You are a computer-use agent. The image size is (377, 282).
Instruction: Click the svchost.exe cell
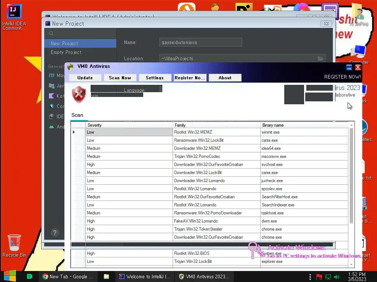tap(304, 164)
